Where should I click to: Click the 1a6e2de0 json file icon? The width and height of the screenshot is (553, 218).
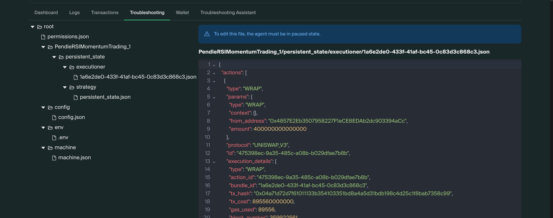pyautogui.click(x=76, y=77)
